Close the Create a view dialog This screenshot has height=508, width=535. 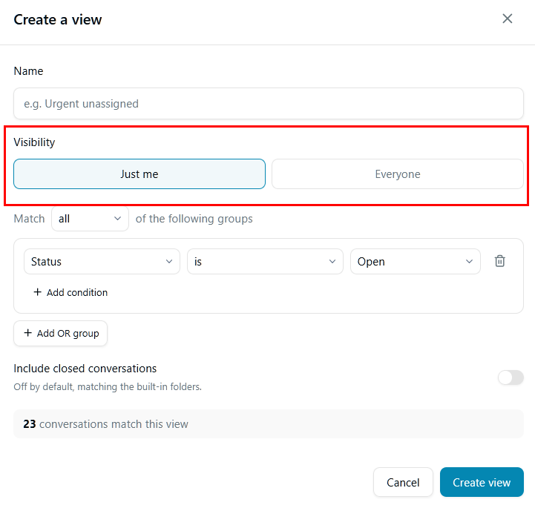click(507, 19)
